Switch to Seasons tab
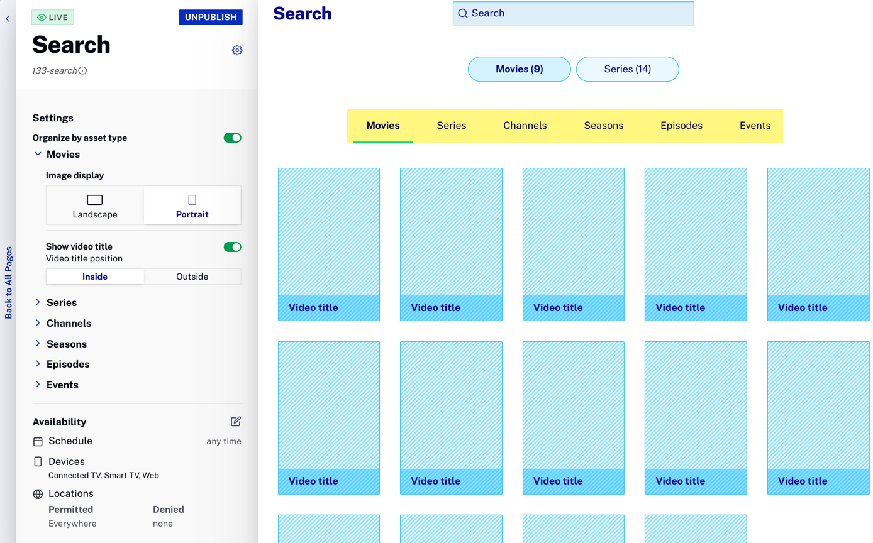Screen dimensions: 873x543 click(604, 126)
